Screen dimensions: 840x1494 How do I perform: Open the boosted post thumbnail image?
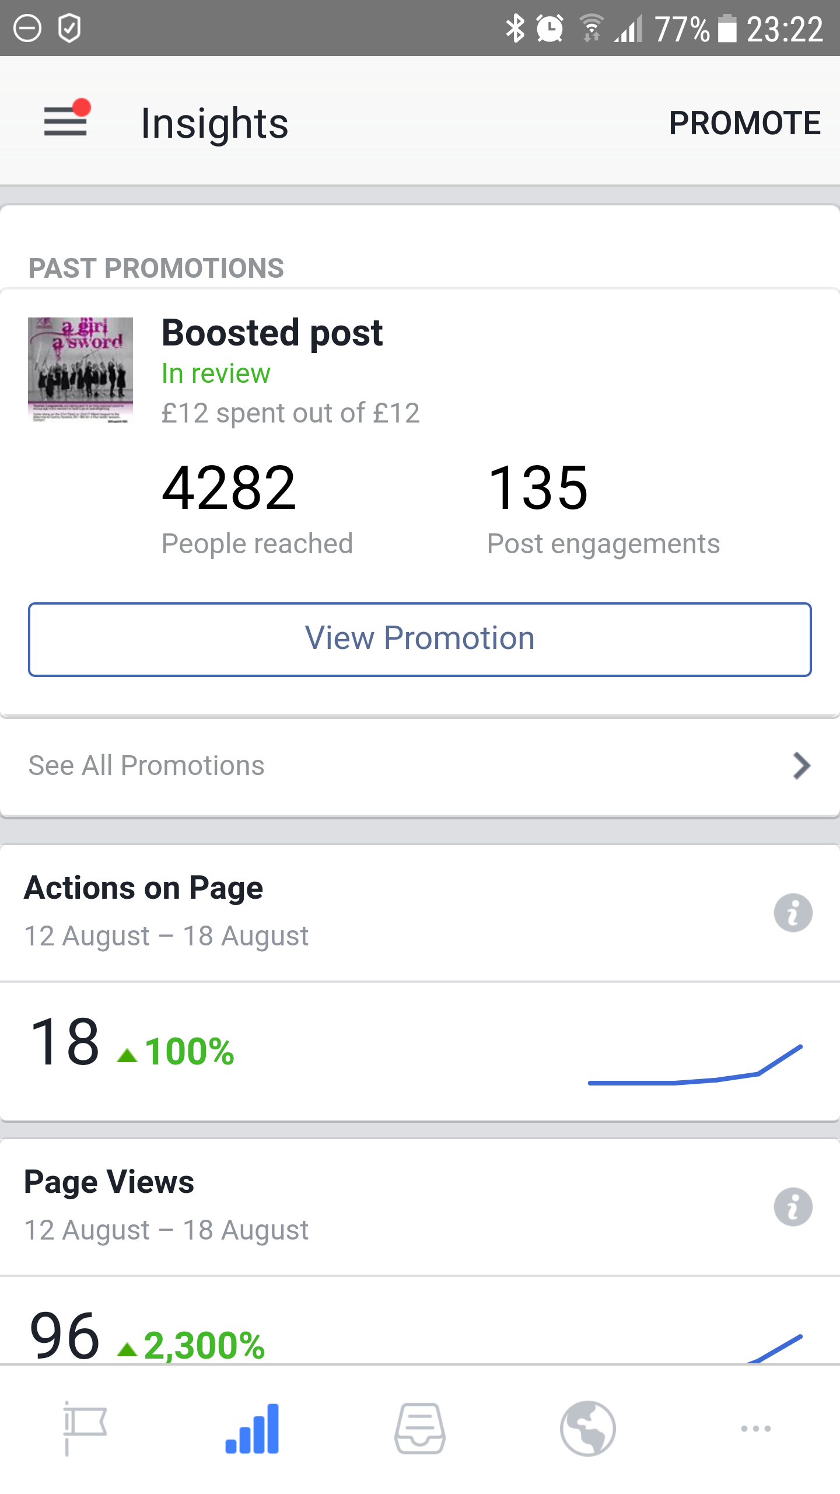click(80, 369)
